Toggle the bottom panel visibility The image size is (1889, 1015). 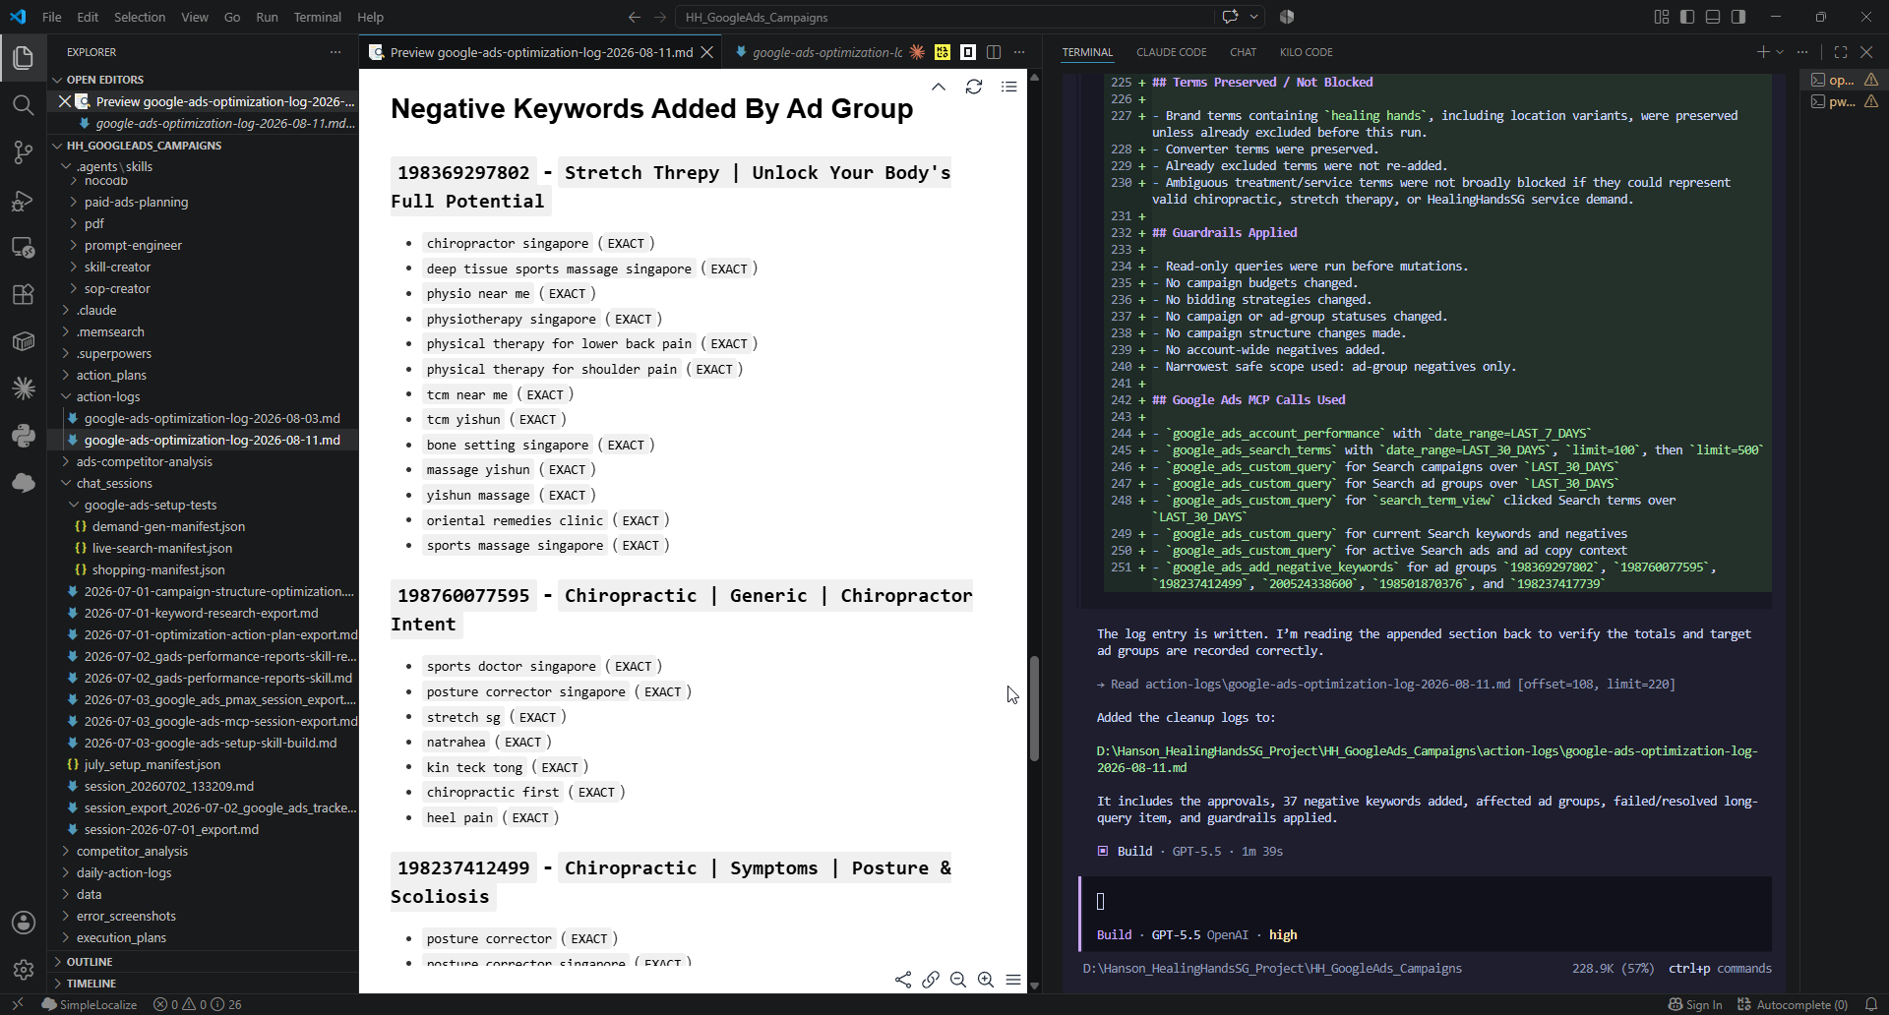[x=1713, y=17]
